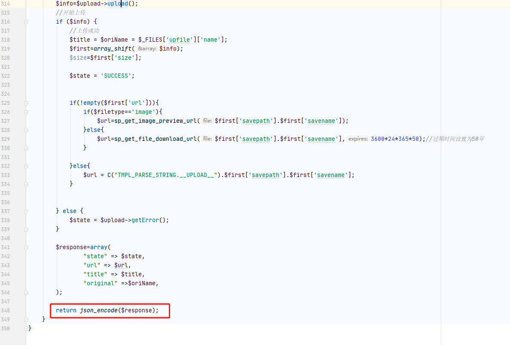Click the return keyword on line 348

(x=66, y=311)
